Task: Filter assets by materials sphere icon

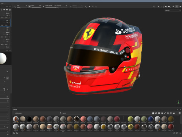Action: [x=153, y=113]
